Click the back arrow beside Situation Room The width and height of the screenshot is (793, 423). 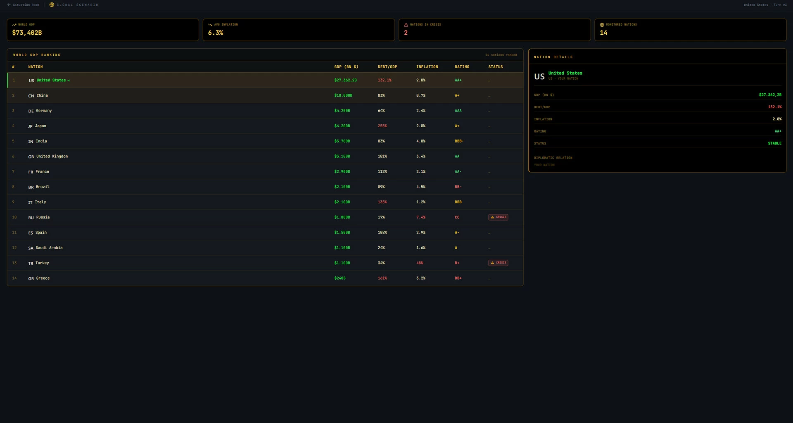point(9,5)
